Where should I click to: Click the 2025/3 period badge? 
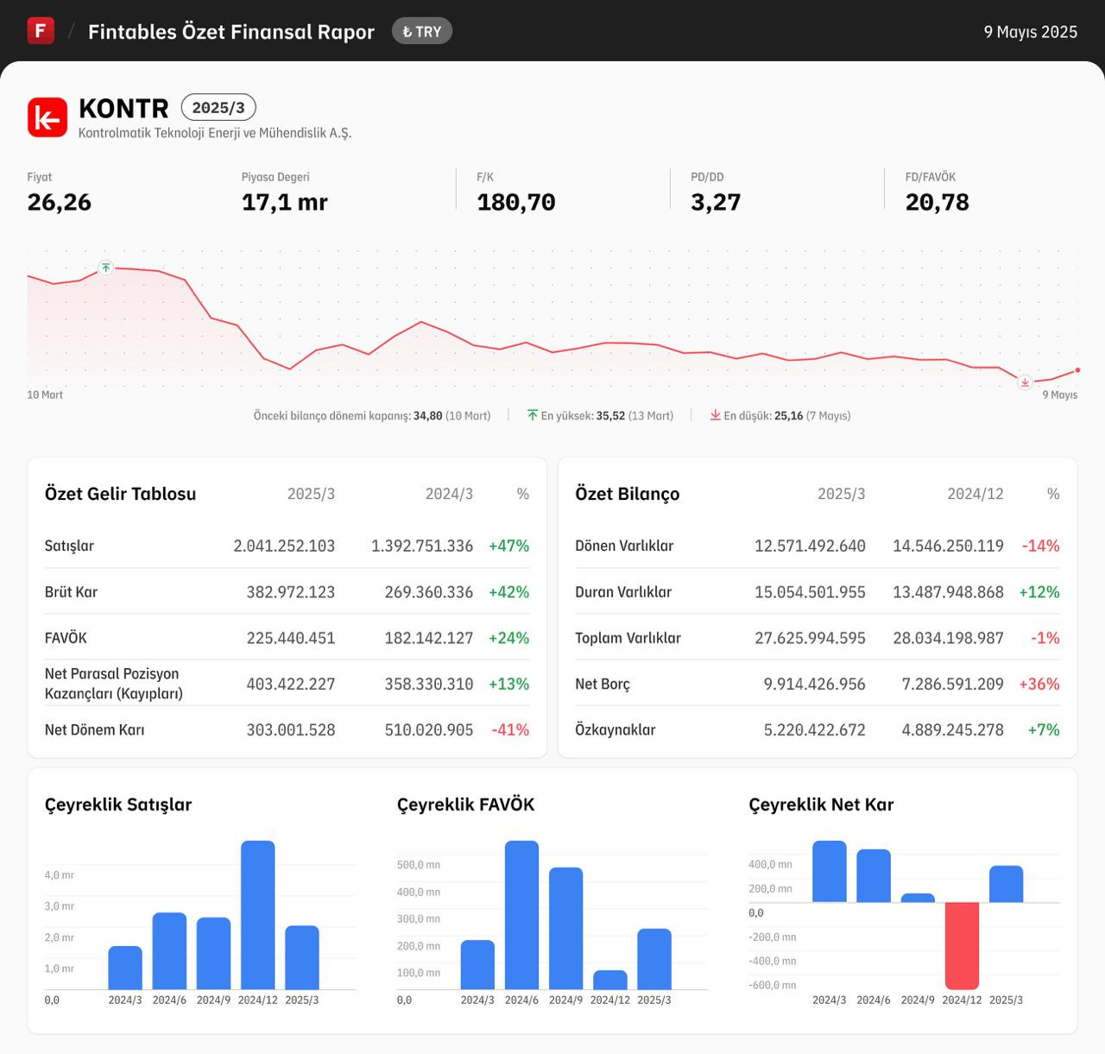218,108
